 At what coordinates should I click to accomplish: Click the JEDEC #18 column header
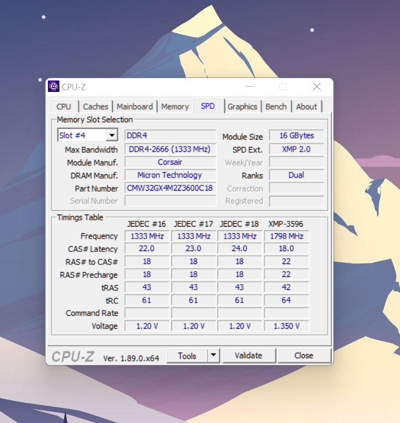pyautogui.click(x=239, y=224)
